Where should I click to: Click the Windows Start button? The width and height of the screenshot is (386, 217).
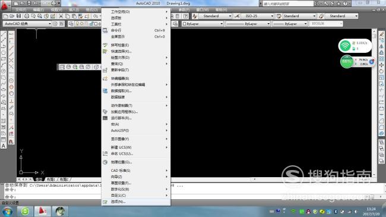(7, 211)
